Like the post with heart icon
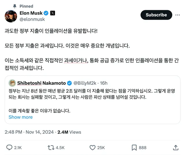 pyautogui.click(x=92, y=148)
